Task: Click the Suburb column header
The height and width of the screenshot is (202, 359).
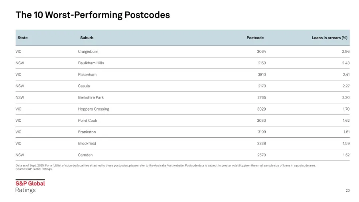Action: (87, 38)
